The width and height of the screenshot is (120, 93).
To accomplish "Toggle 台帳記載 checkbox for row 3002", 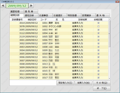I will click(98, 43).
